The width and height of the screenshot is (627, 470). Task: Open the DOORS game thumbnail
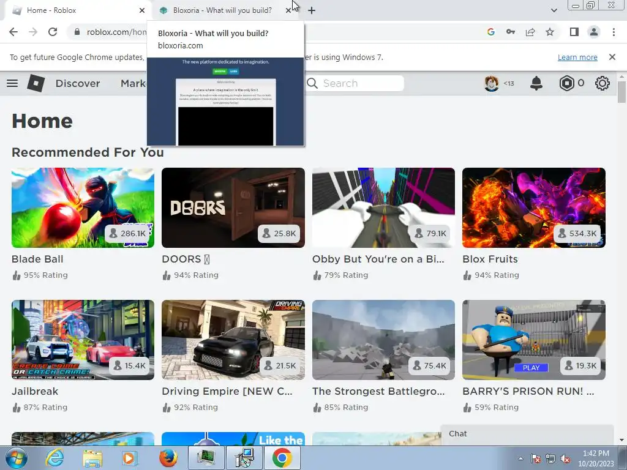(233, 208)
